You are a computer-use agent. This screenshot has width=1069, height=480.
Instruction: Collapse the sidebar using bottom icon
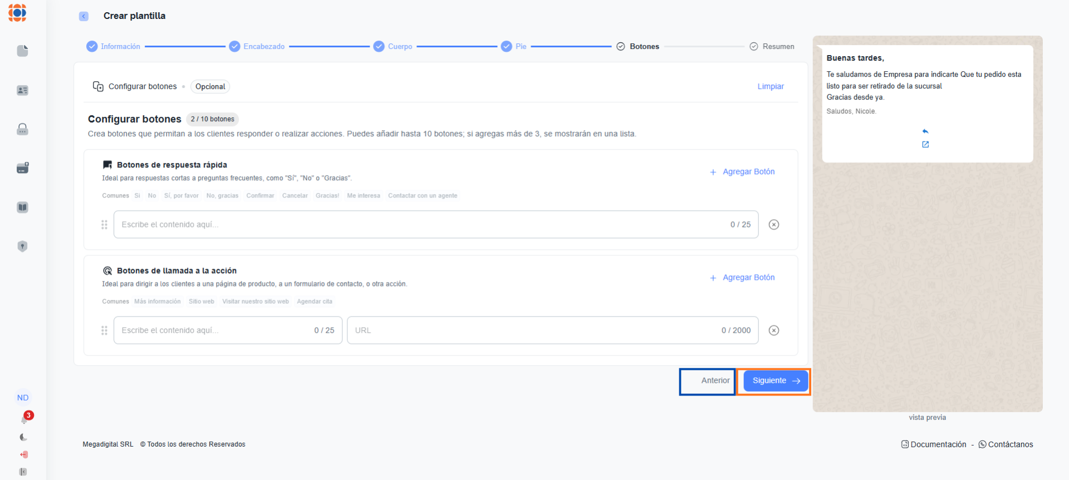coord(23,472)
